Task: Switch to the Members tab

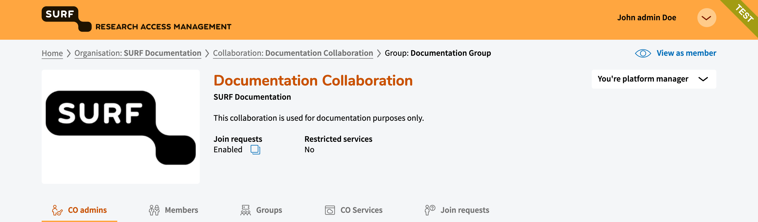Action: 173,210
